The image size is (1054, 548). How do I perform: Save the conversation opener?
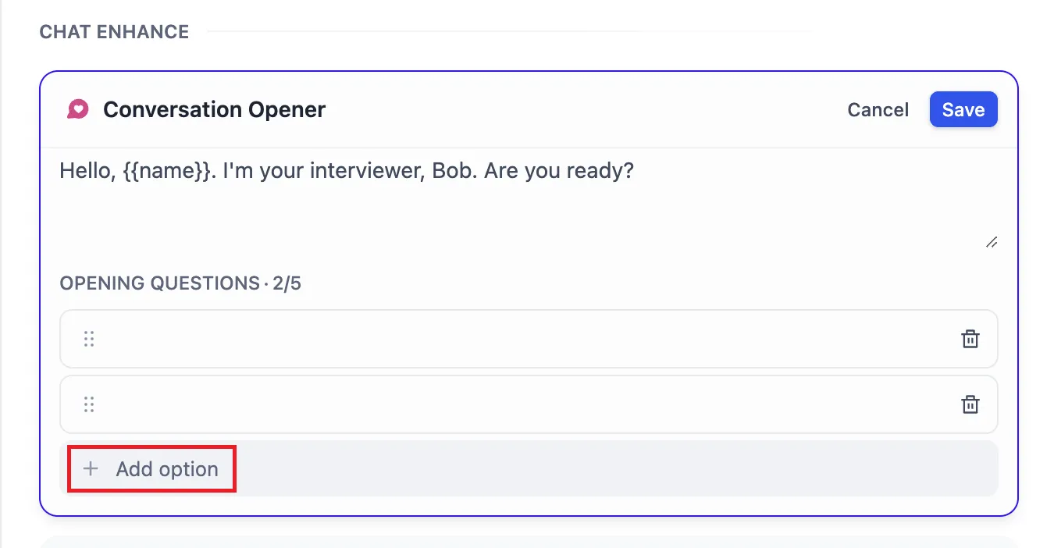click(963, 110)
